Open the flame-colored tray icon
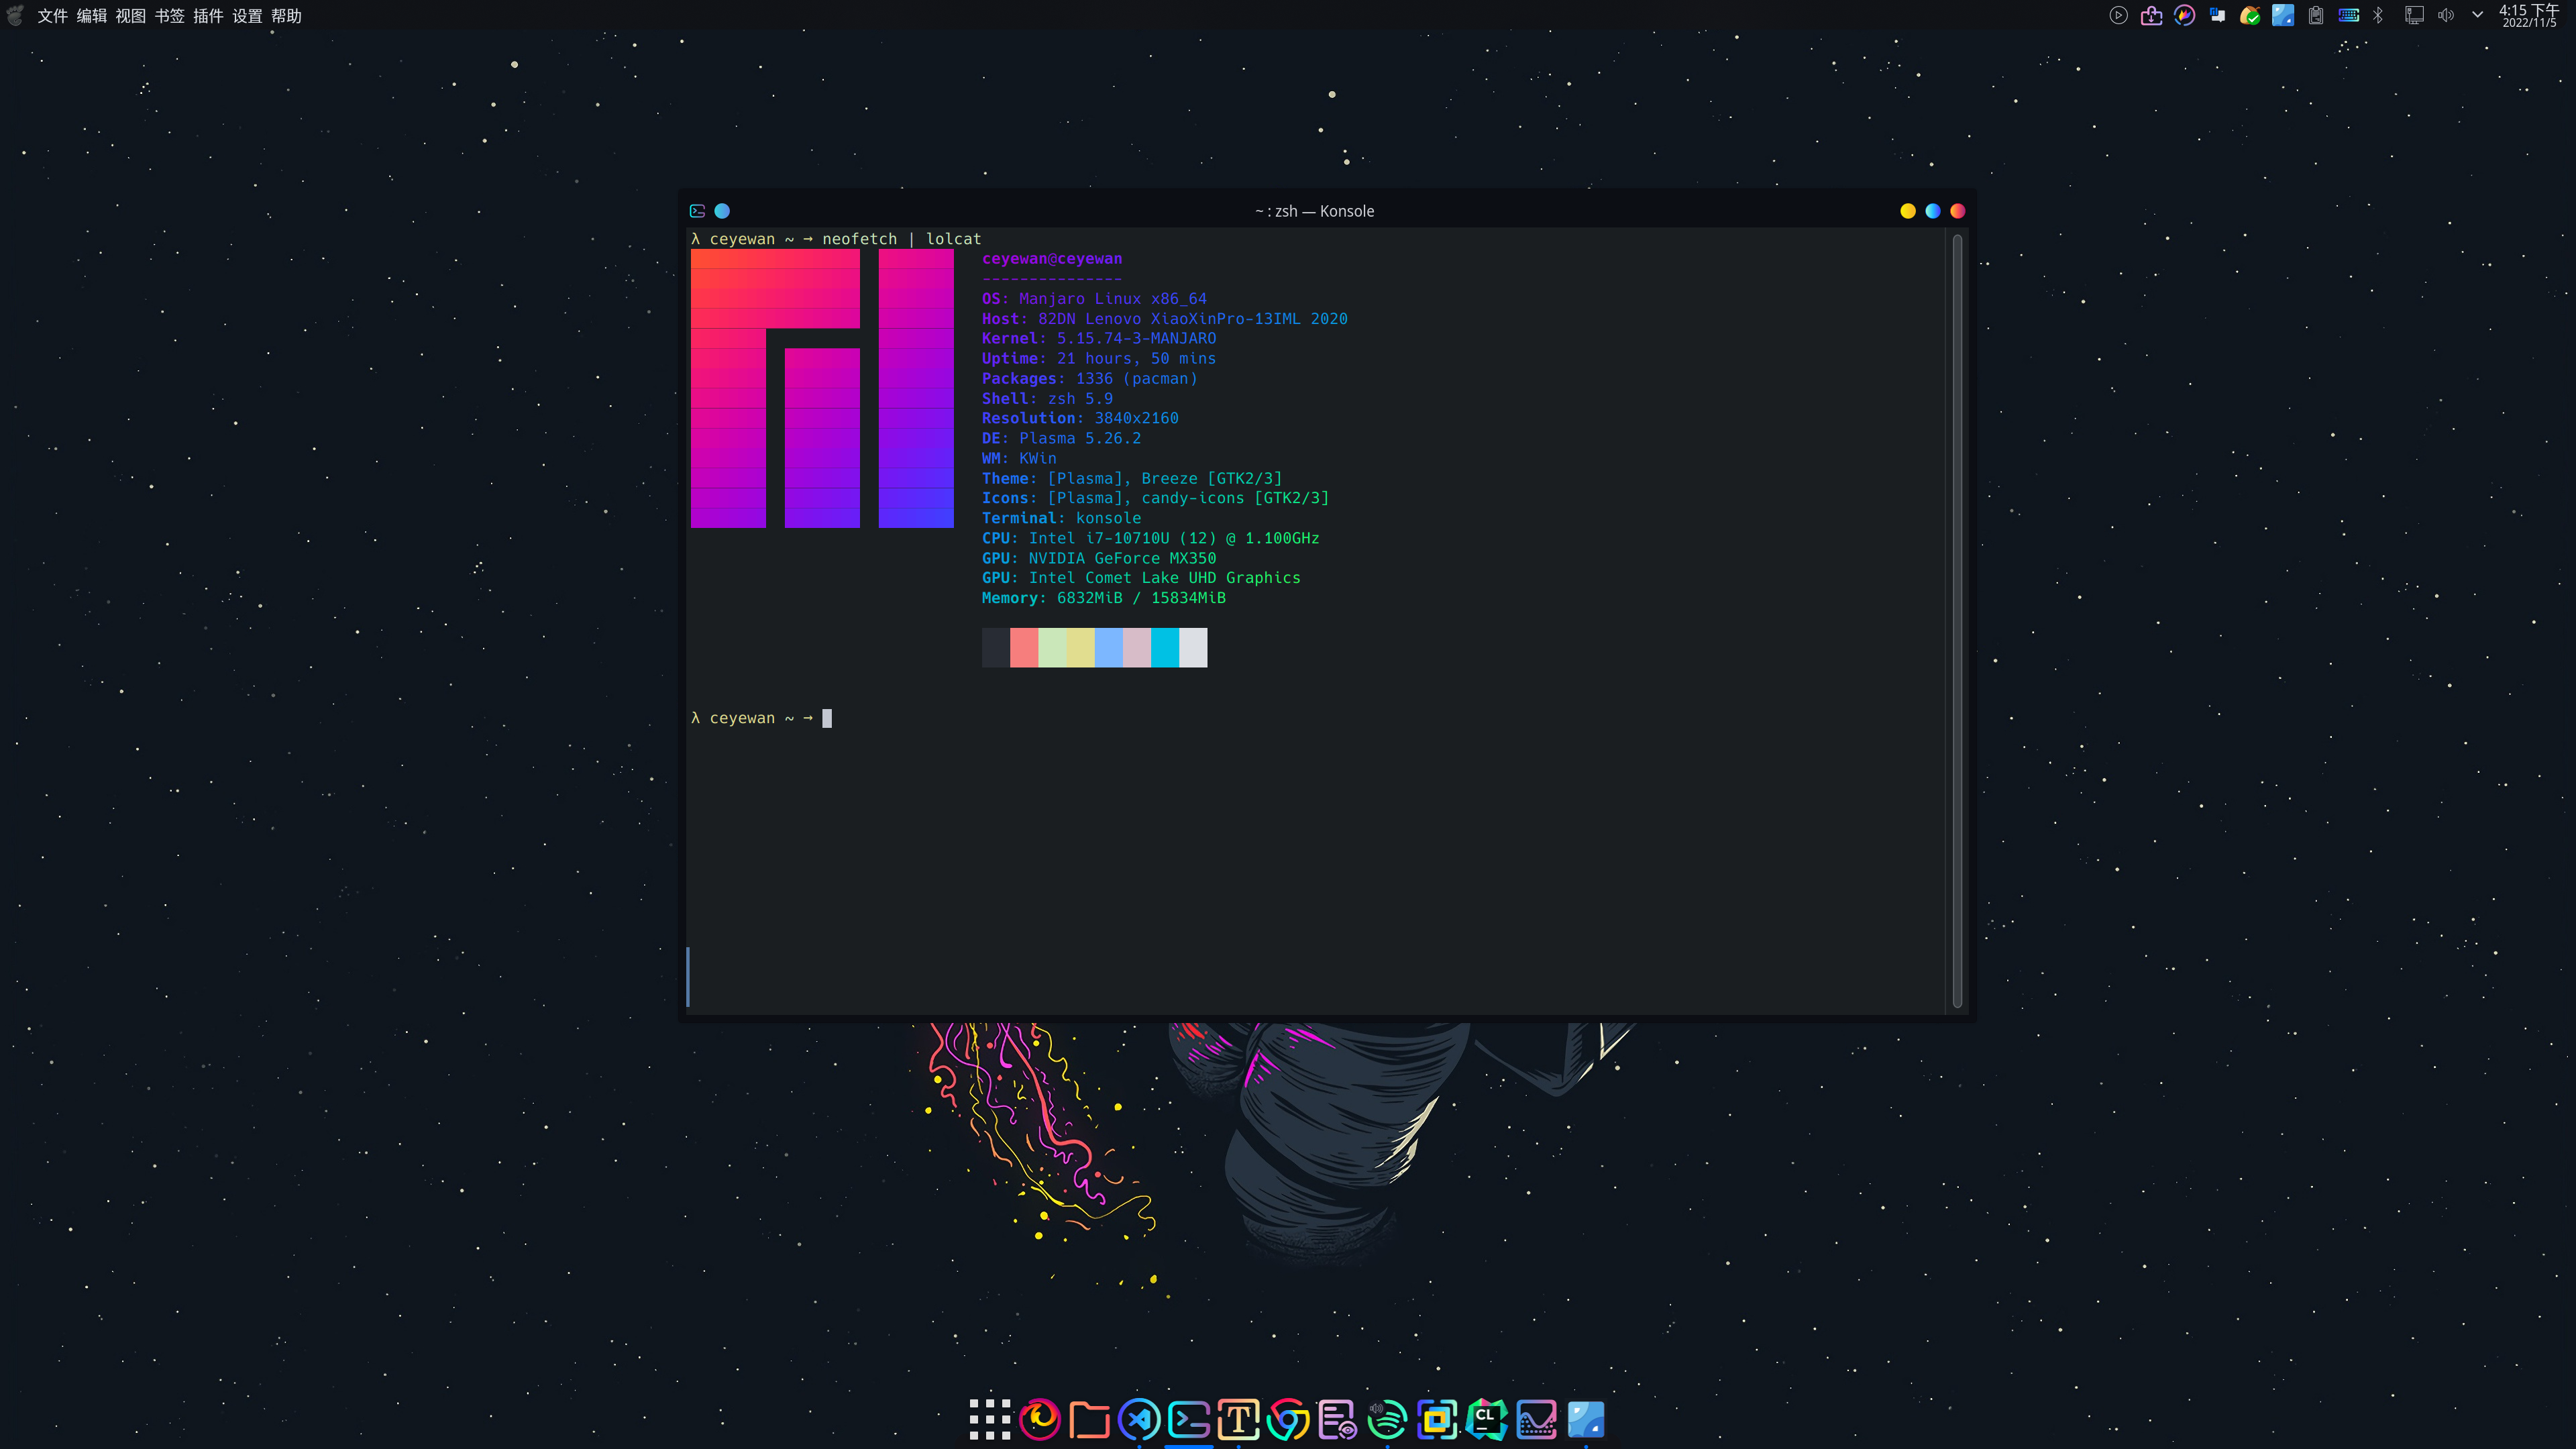Screen dimensions: 2576x1449 [x=2184, y=15]
